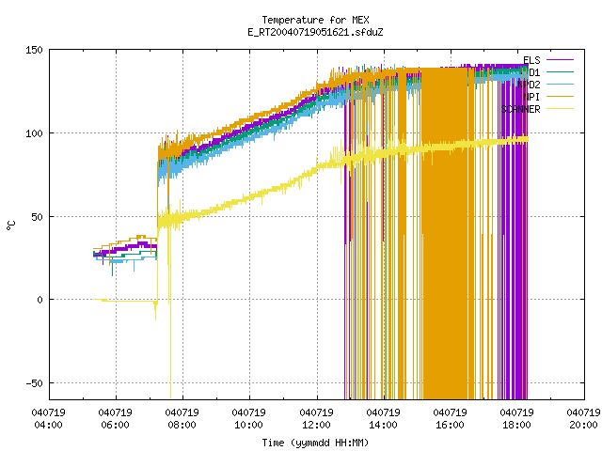This screenshot has width=602, height=451.
Task: Click the y-axis value -50
Action: [34, 383]
